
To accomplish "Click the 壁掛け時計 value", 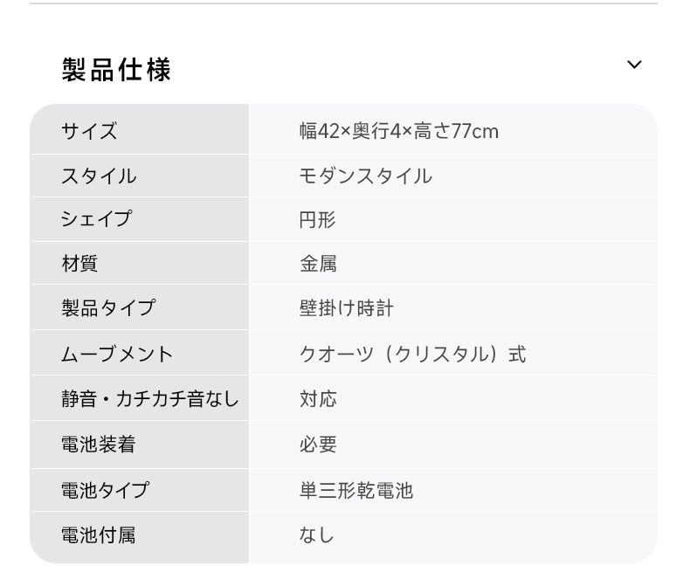I will (347, 308).
